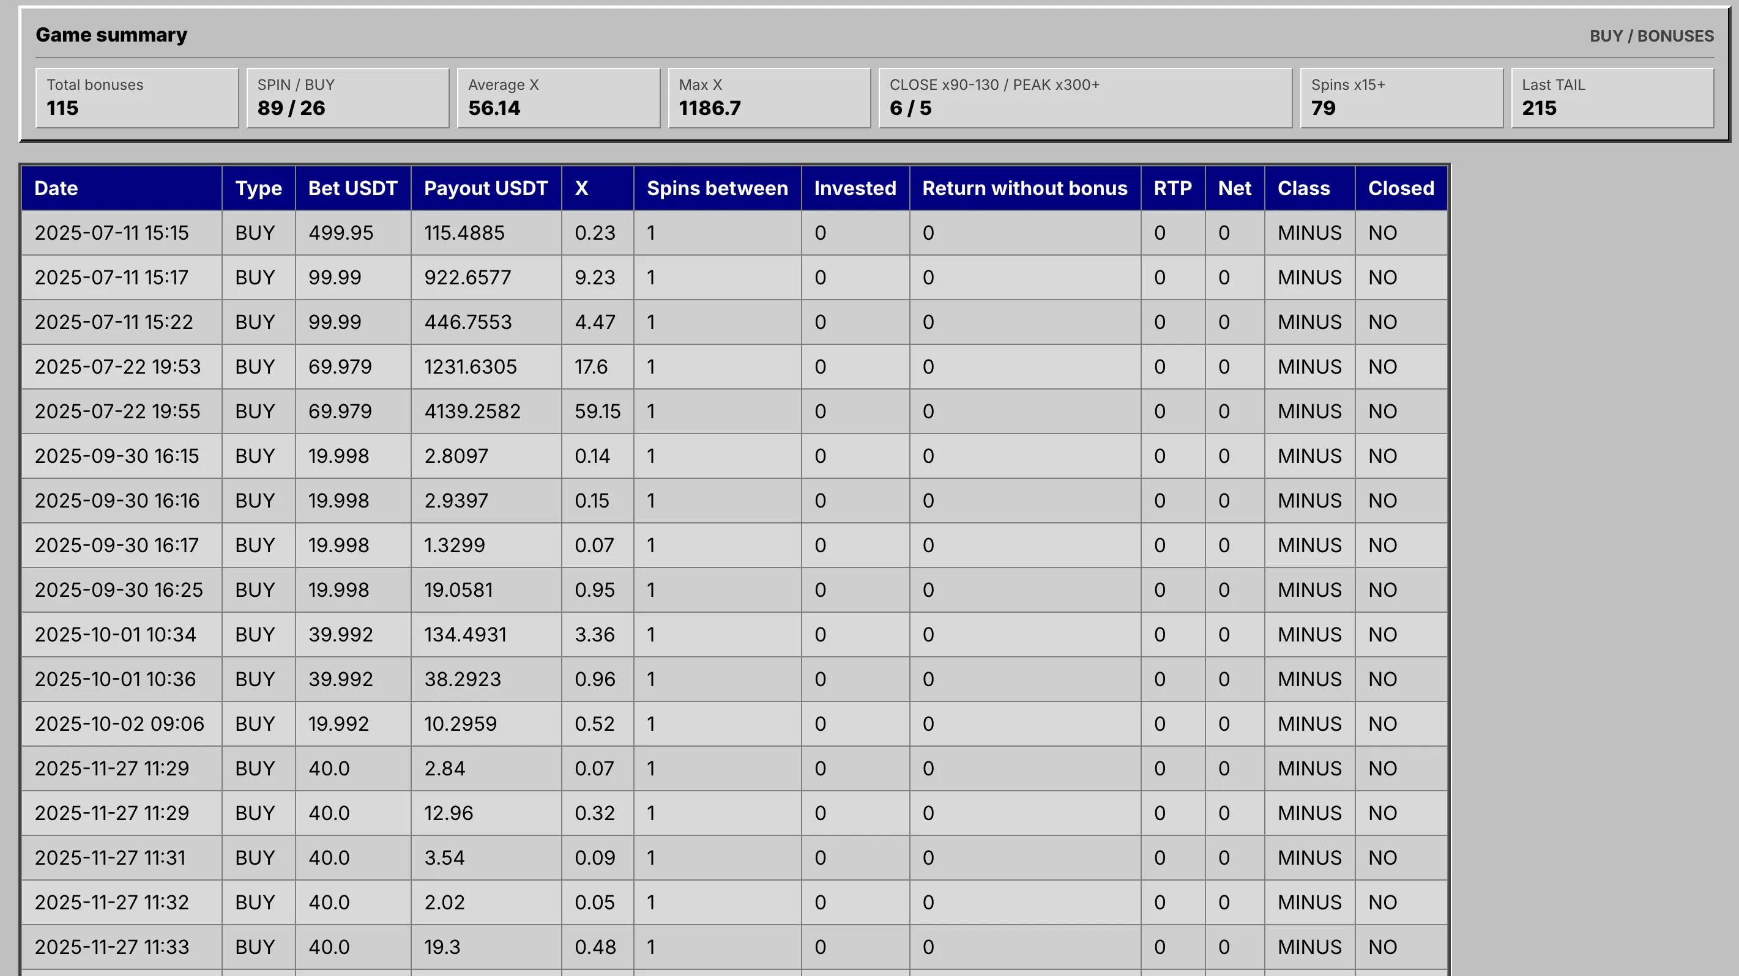The height and width of the screenshot is (976, 1739).
Task: Select the SPIN / BUY 89 / 26 card
Action: (x=348, y=98)
